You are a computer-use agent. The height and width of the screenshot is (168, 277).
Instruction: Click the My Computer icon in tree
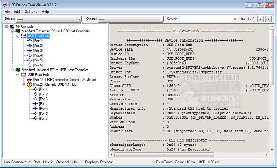12,26
